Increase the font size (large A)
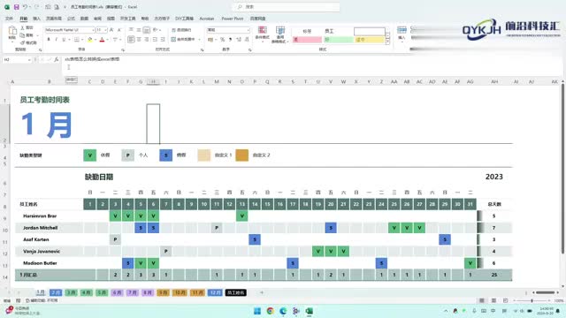 111,30
